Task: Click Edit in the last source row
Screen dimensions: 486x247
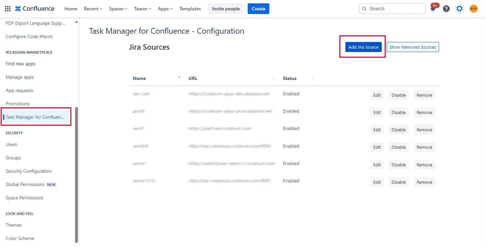Action: pos(377,182)
